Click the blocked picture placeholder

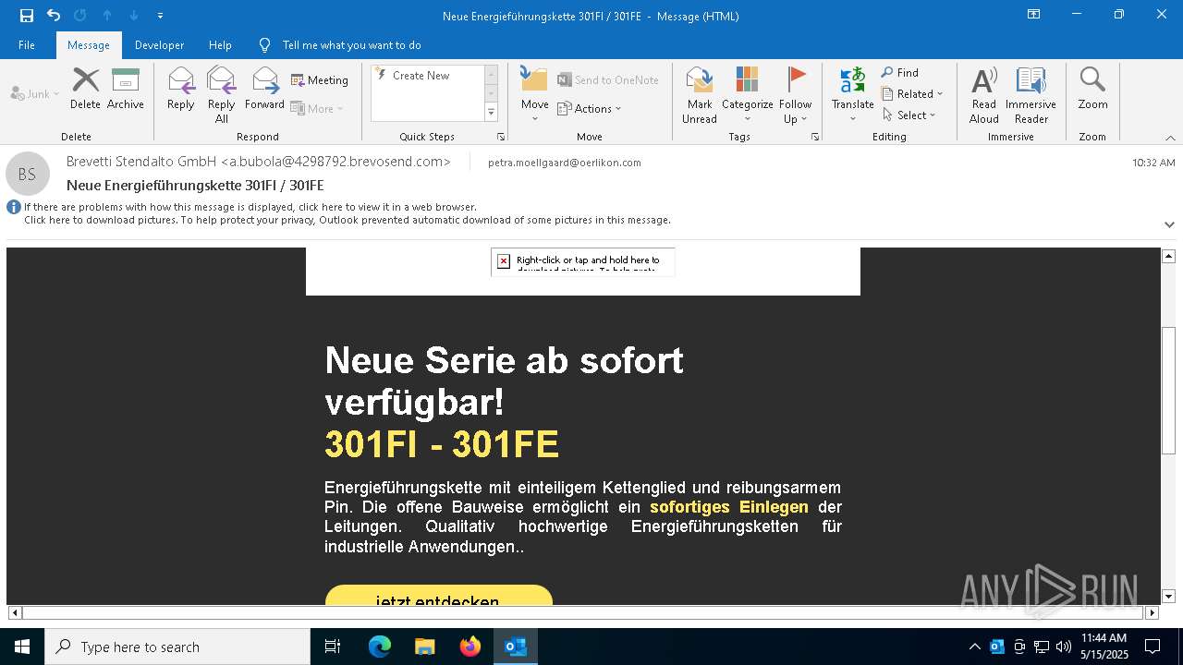[583, 261]
